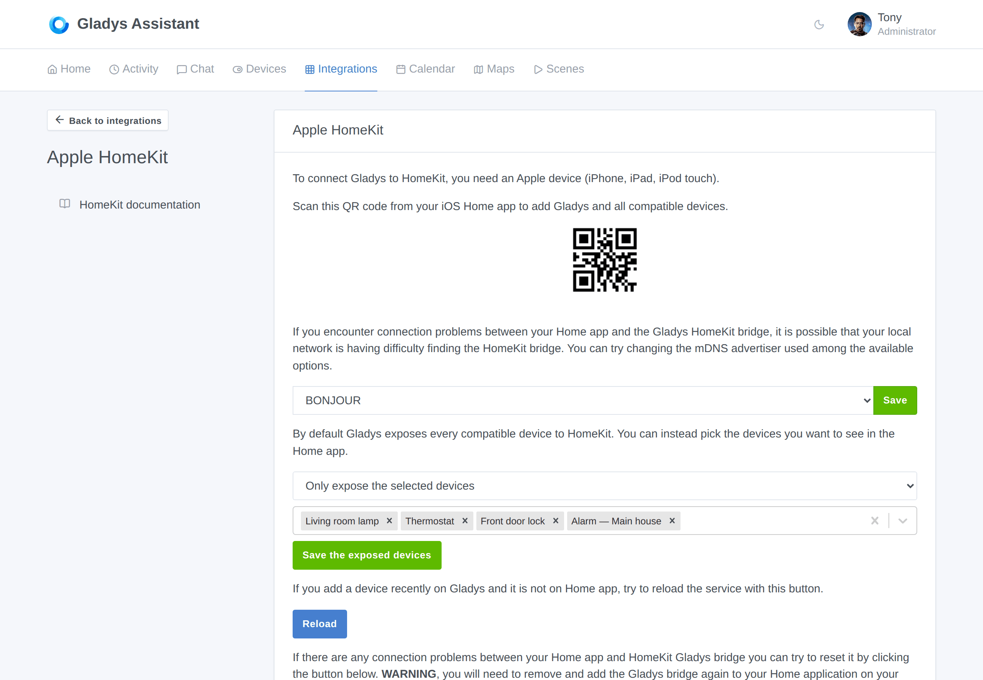Click the Apple HomeKit sidebar heading
The width and height of the screenshot is (983, 680).
[x=107, y=157]
